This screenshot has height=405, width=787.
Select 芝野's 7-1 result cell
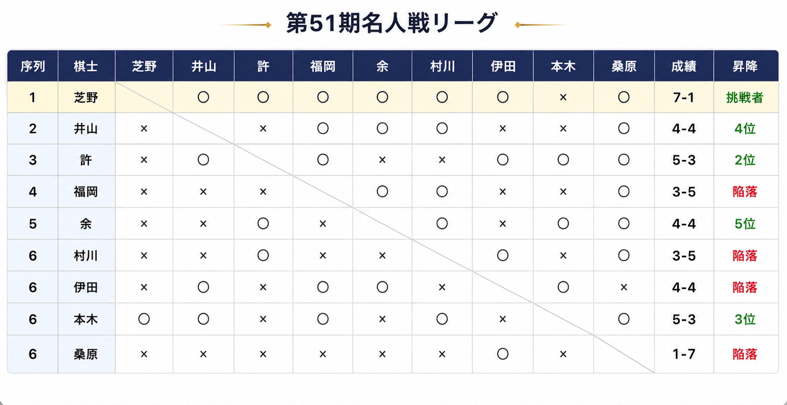click(684, 97)
